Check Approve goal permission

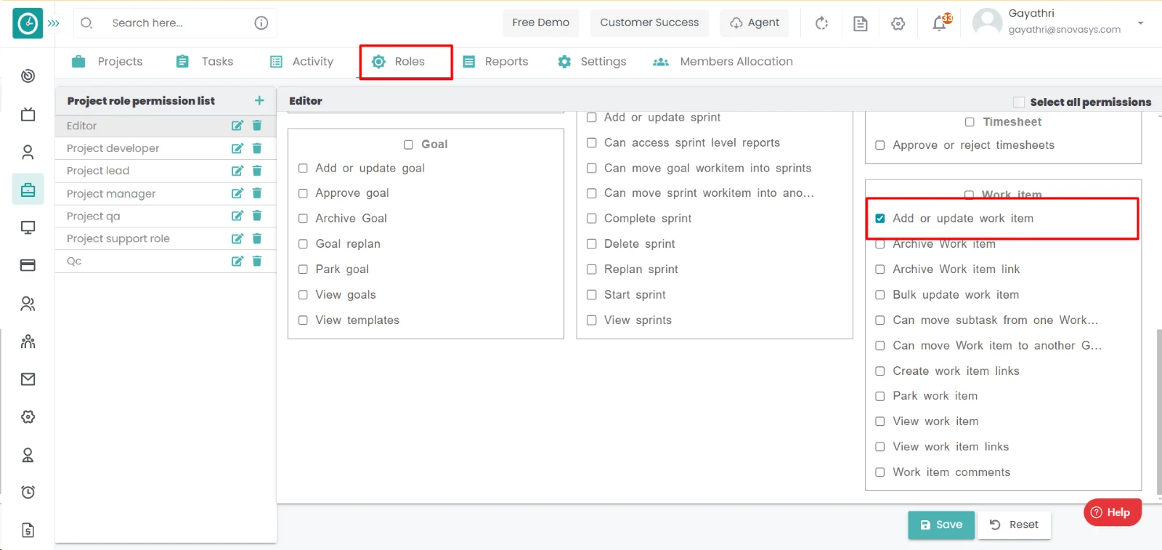303,193
